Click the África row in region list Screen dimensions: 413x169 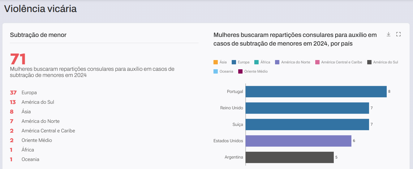coord(22,150)
